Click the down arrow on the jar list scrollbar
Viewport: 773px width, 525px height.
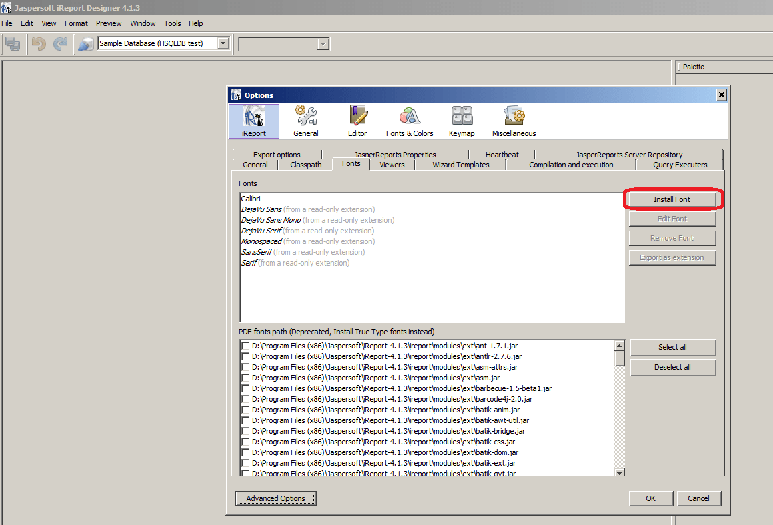click(620, 471)
